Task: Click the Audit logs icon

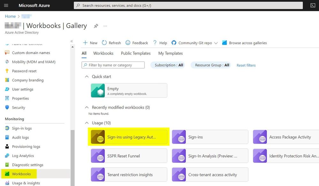Action: 7,137
